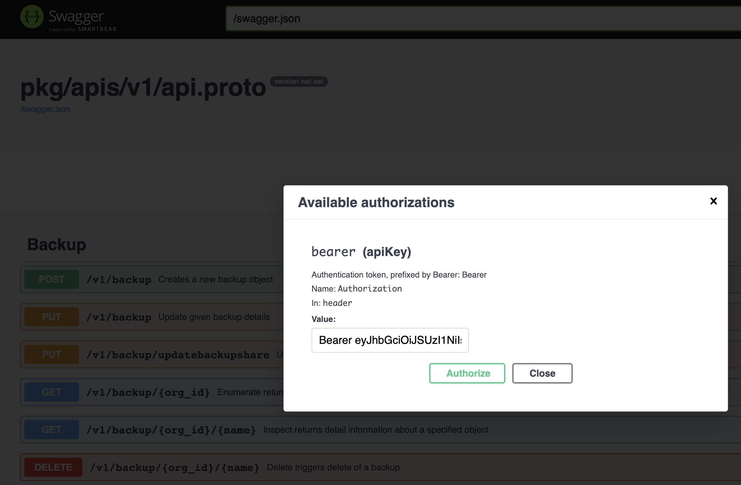Collapse the Backup section header

[x=57, y=245]
